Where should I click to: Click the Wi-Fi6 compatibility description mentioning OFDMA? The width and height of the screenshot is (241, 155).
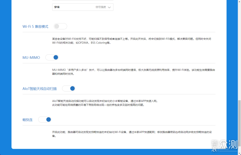coord(132,41)
